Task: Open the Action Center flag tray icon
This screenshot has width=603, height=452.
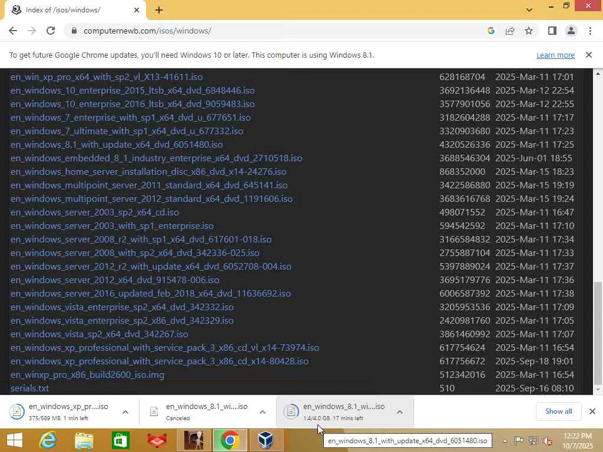Action: pos(518,440)
